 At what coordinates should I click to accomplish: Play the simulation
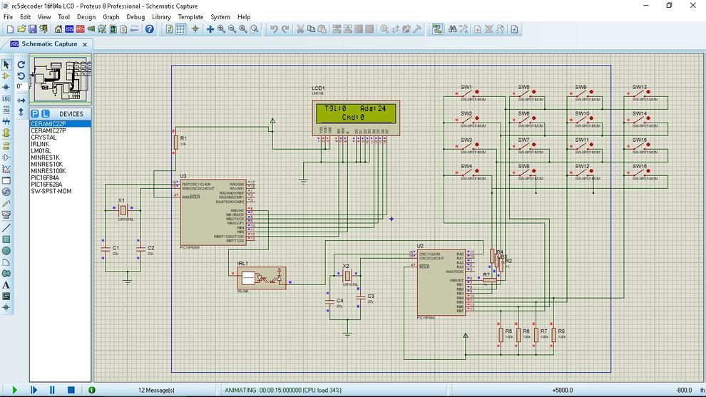(14, 390)
